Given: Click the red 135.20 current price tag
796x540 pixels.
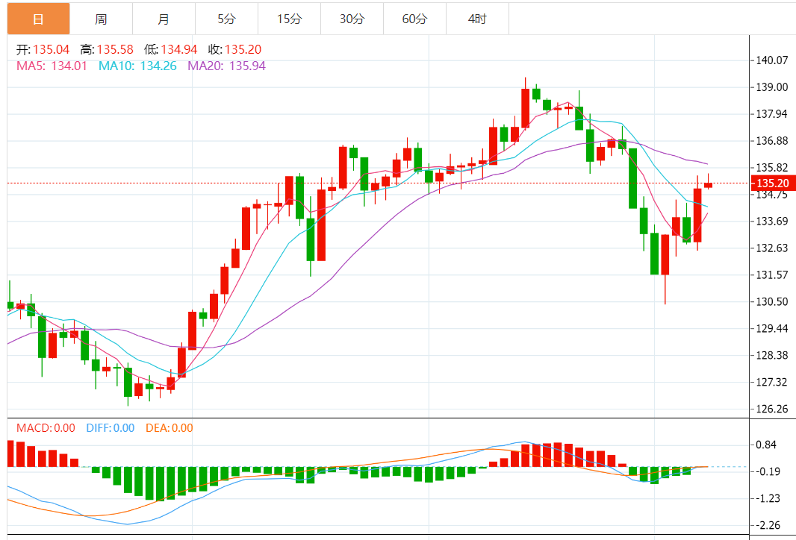Looking at the screenshot, I should pyautogui.click(x=773, y=183).
